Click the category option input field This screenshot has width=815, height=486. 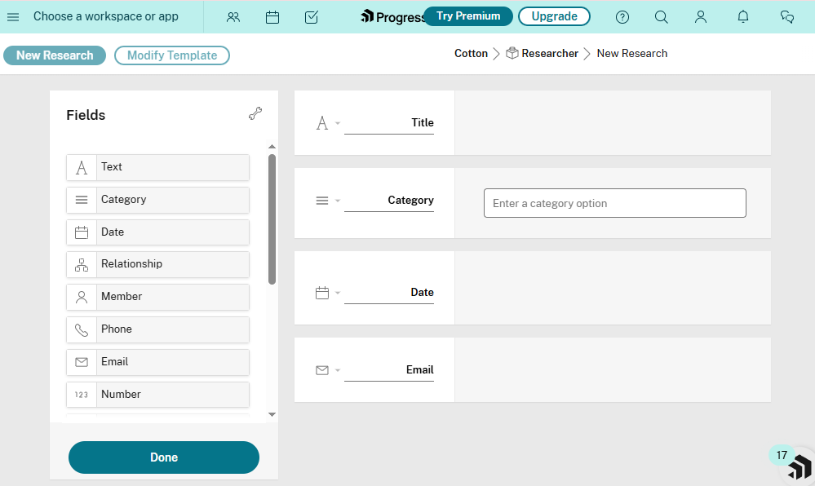pyautogui.click(x=614, y=203)
